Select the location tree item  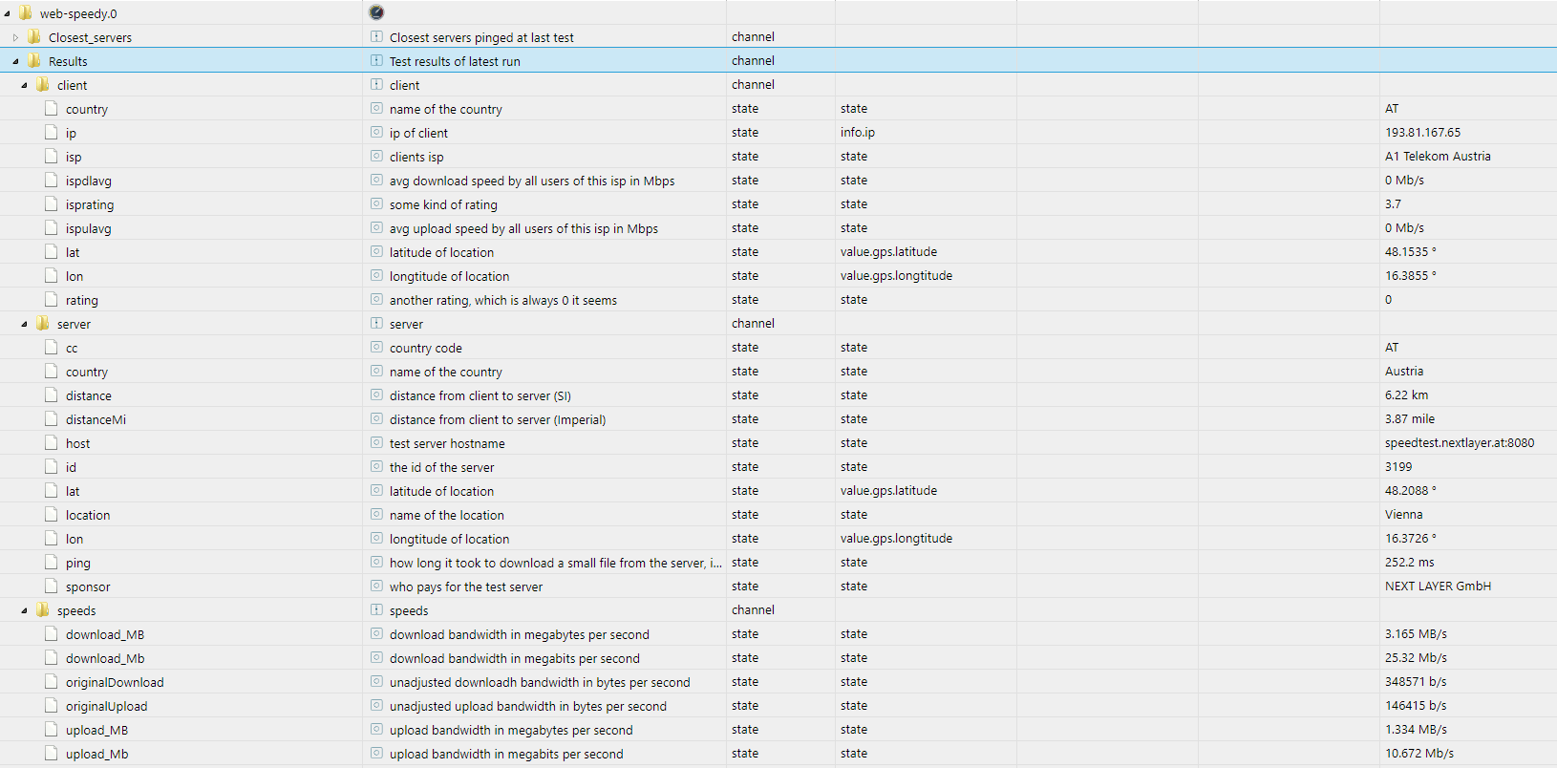(x=88, y=515)
